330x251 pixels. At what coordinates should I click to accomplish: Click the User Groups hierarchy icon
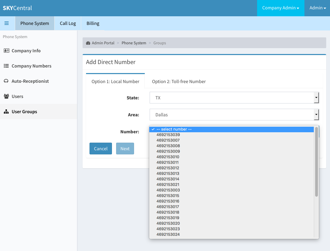(6, 111)
